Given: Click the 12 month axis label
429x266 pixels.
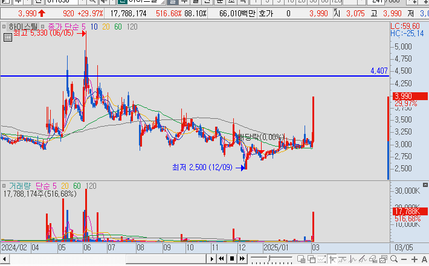Looking at the screenshot, I should (x=242, y=248).
